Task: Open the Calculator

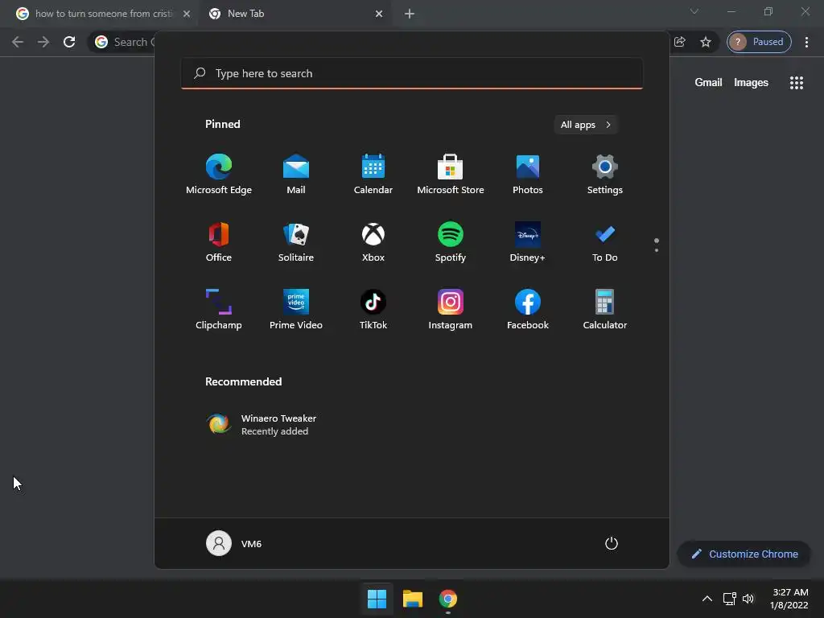Action: coord(605,310)
